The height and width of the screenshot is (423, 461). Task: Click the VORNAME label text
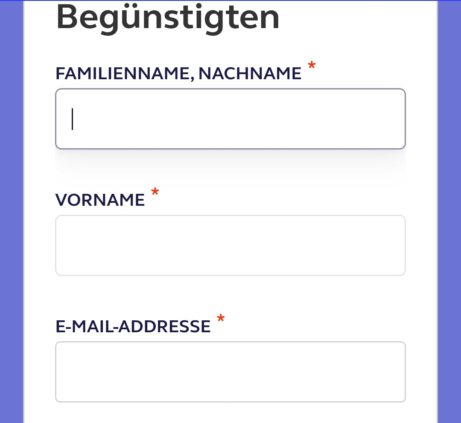point(100,200)
